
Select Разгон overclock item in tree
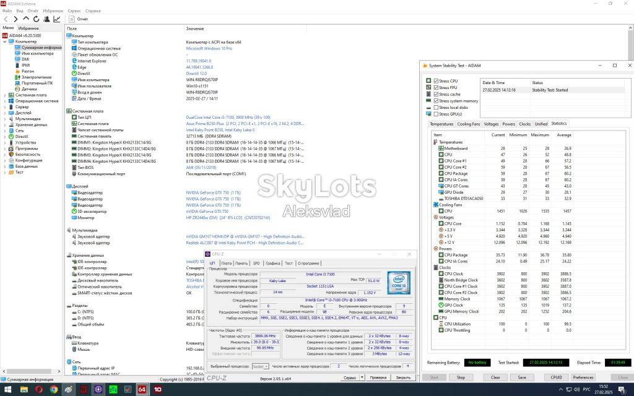click(27, 71)
